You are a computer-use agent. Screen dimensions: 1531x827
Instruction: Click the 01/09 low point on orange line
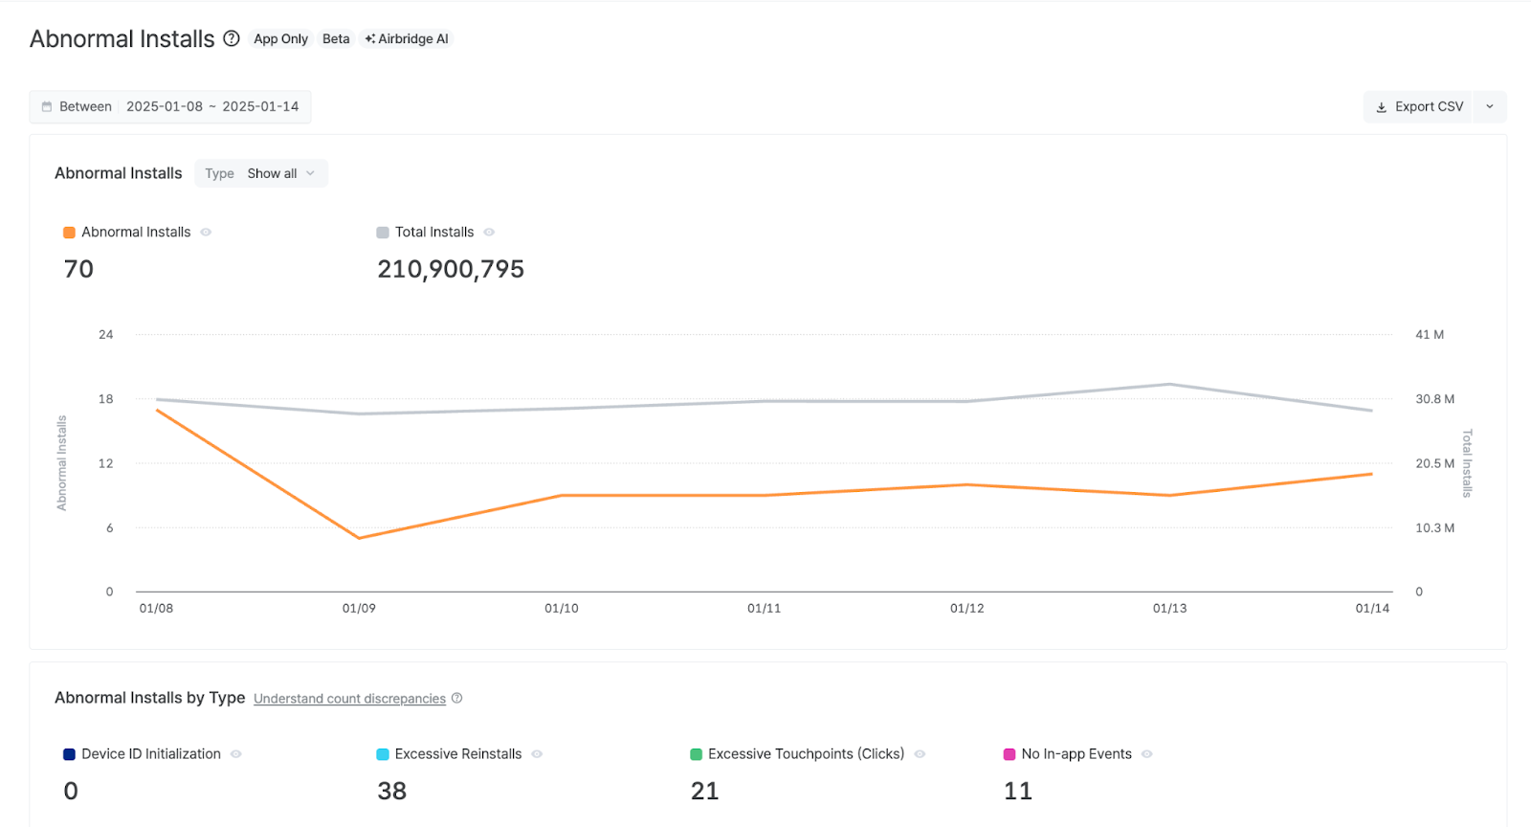359,538
